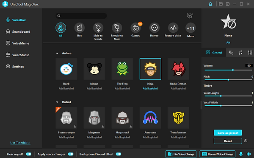The height and width of the screenshot is (158, 254).
Task: Open Settings from the sidebar
Action: [15, 67]
